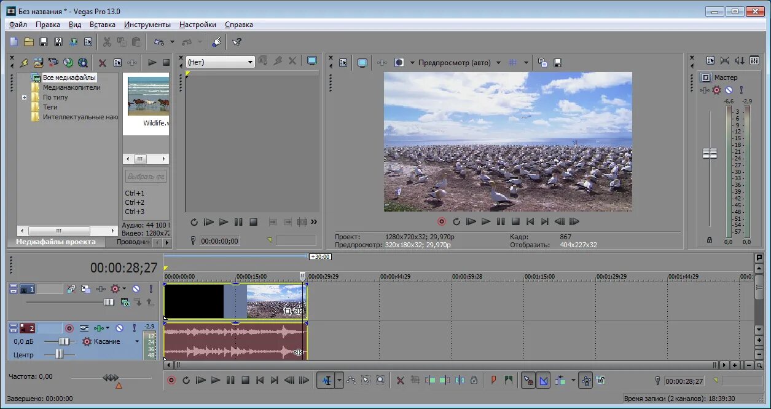
Task: Click the What's This help cursor icon
Action: coord(237,42)
